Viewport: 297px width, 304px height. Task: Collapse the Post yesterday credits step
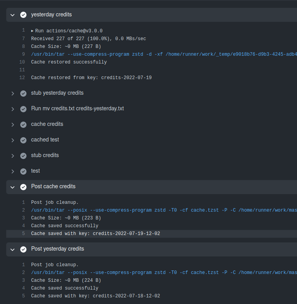(x=12, y=249)
